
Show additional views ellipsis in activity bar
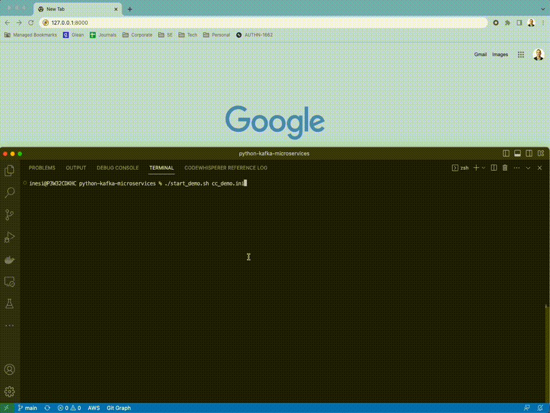point(10,326)
